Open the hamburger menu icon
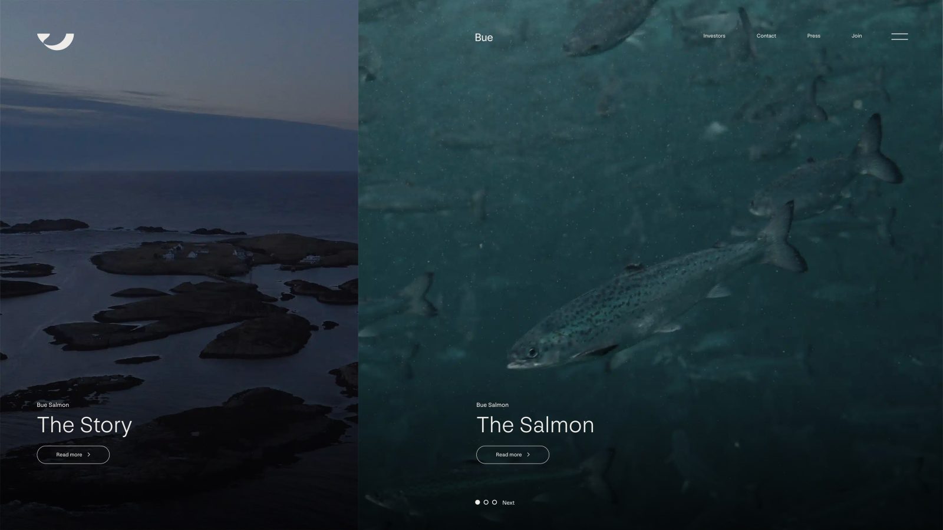The image size is (943, 530). [899, 37]
